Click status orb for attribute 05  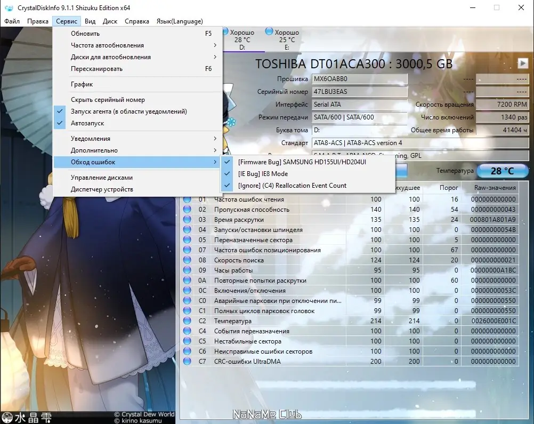[x=187, y=239]
